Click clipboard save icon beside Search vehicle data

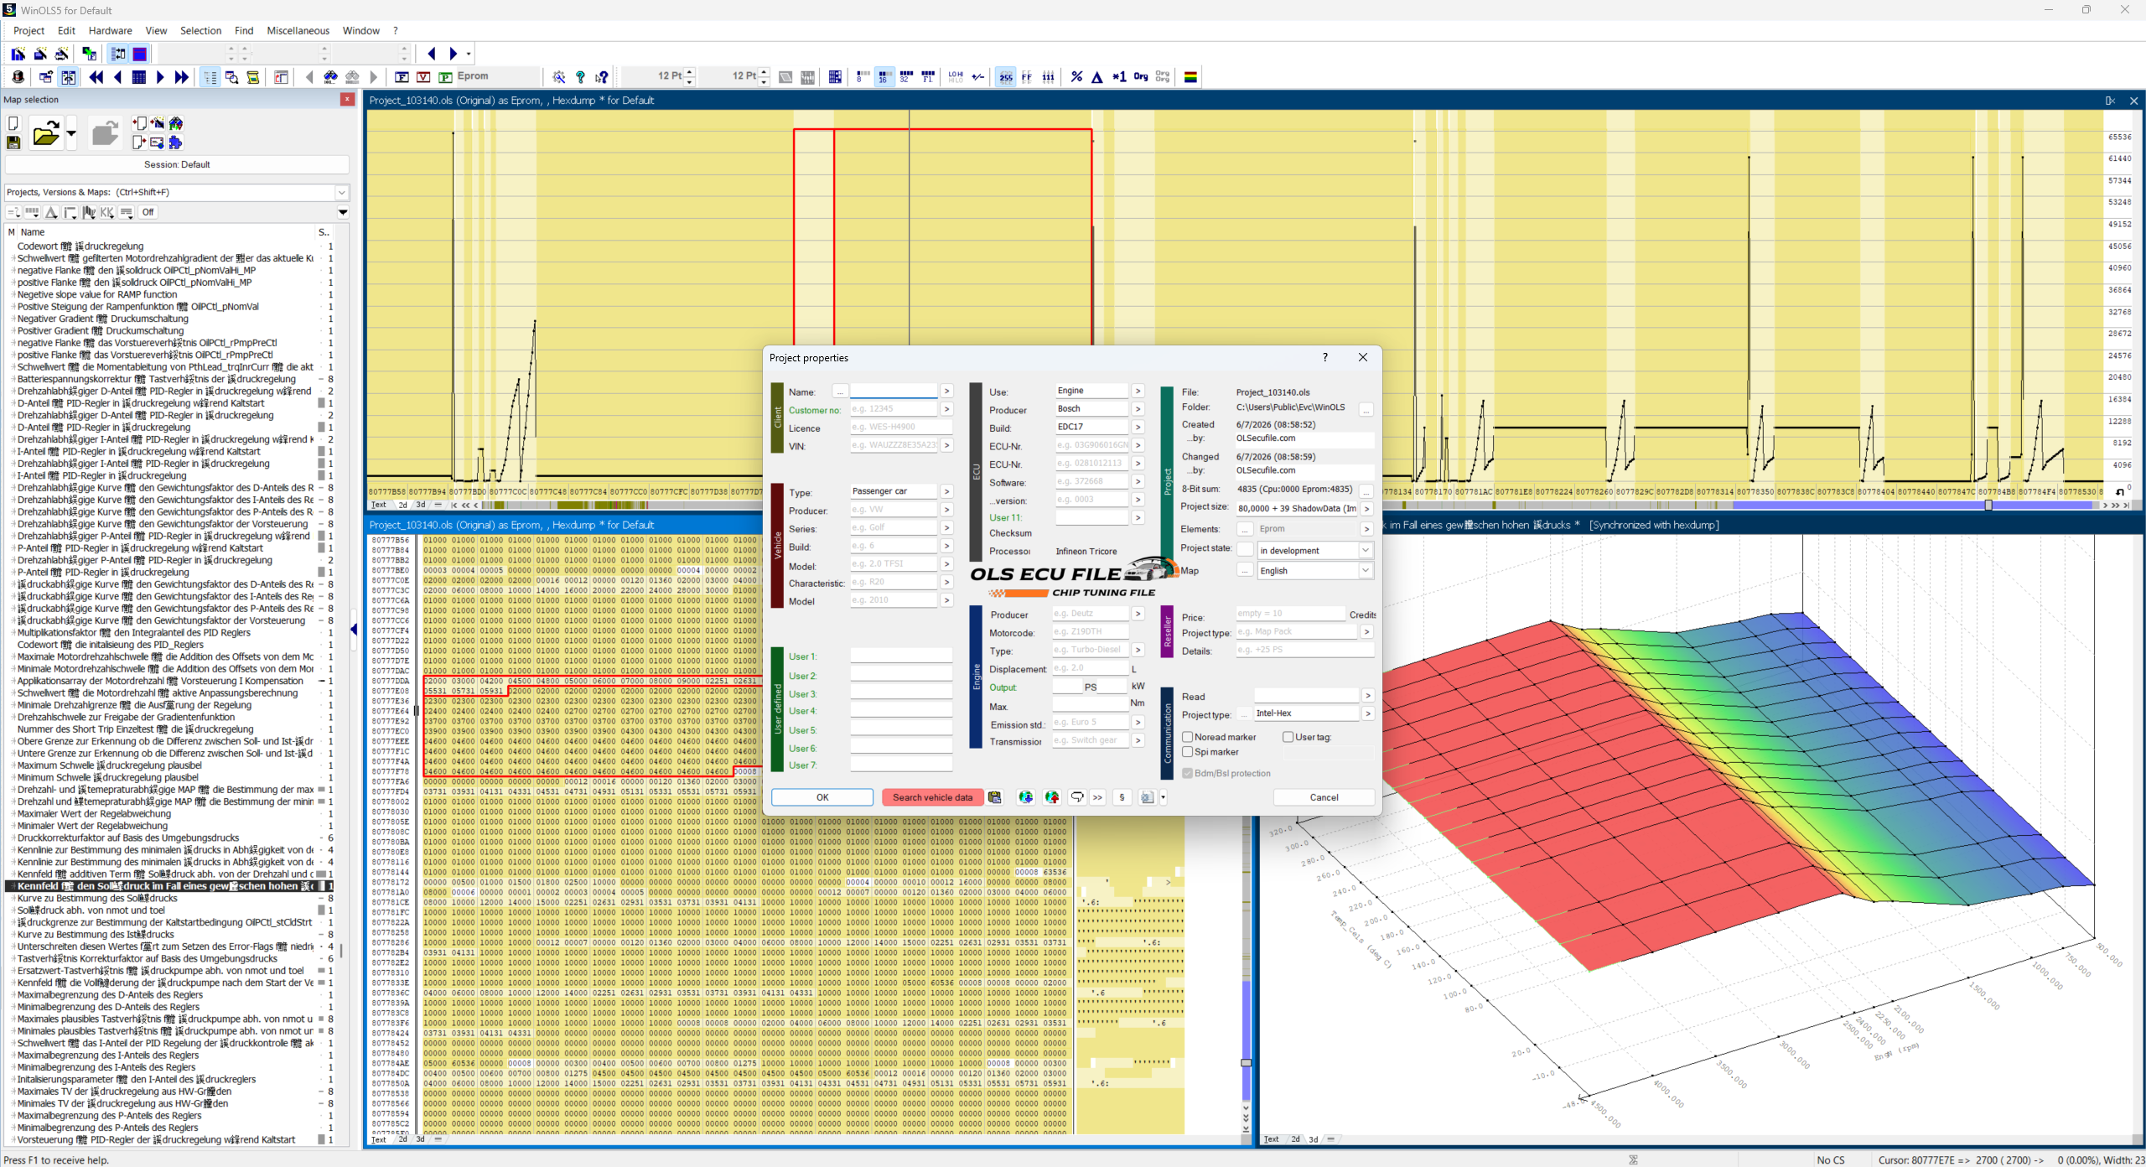click(x=995, y=797)
